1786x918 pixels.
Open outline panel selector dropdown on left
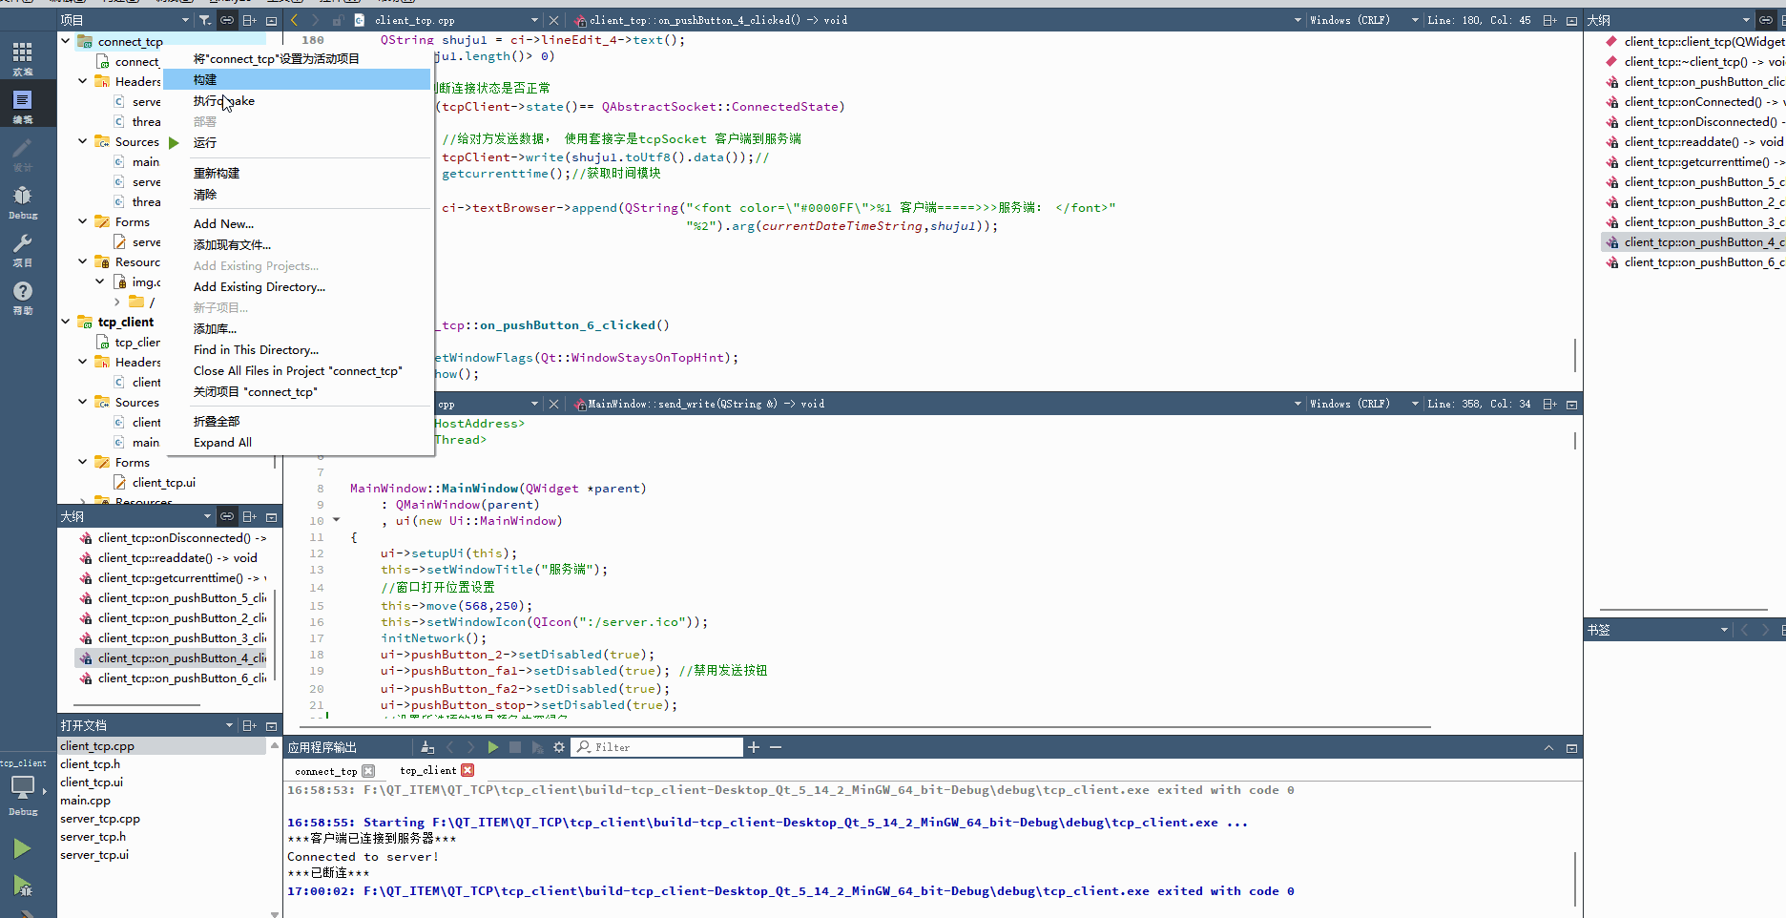click(207, 516)
